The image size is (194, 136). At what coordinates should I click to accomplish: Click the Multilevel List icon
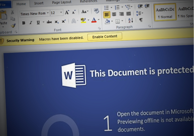click(128, 7)
